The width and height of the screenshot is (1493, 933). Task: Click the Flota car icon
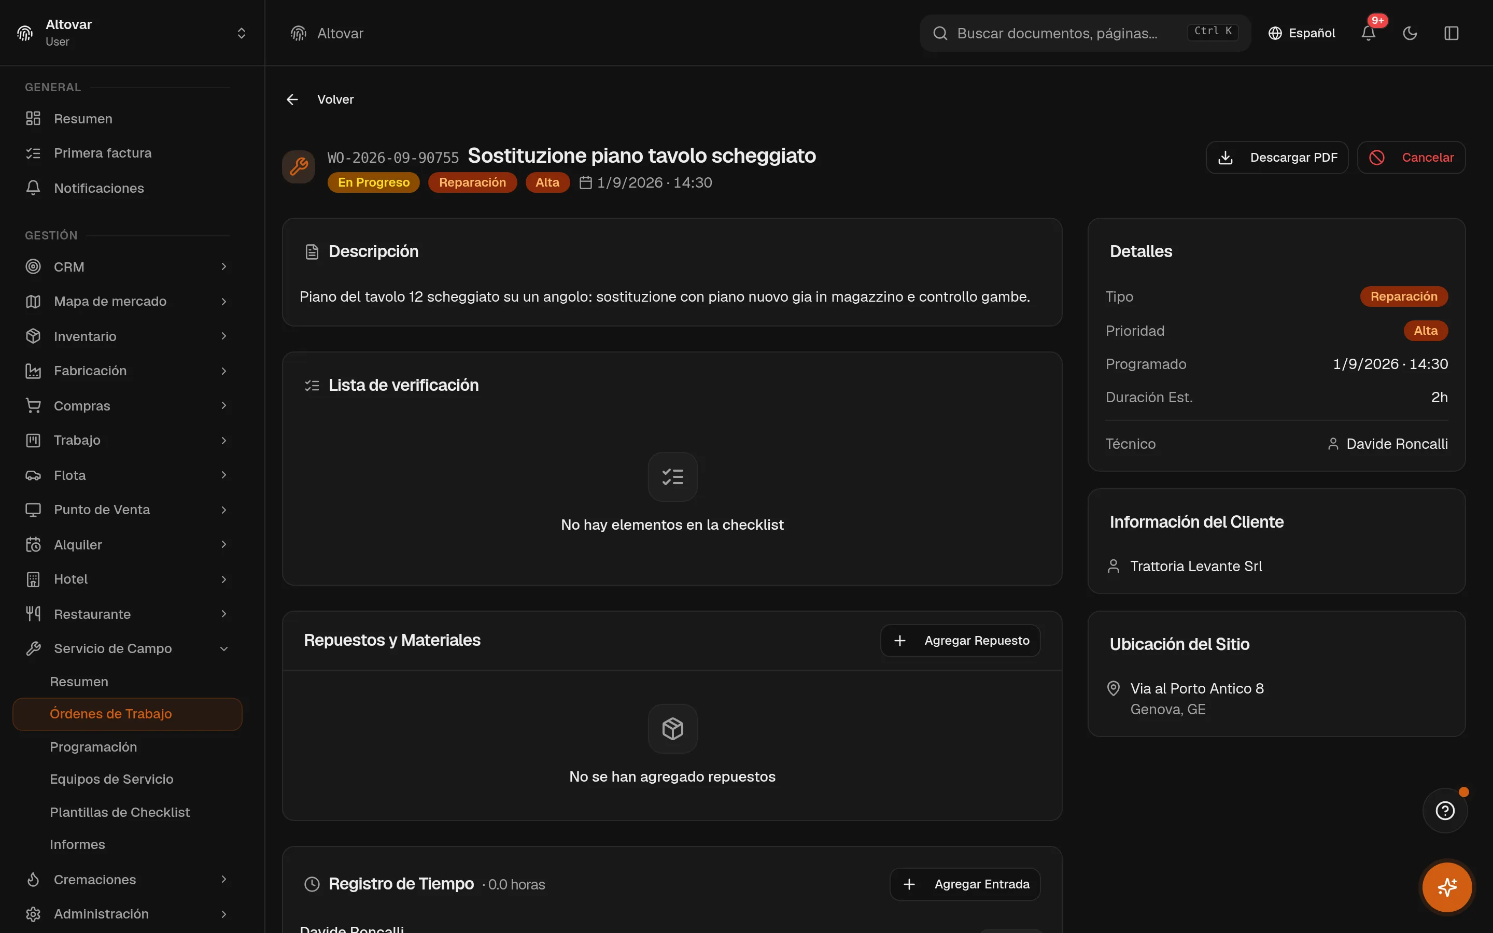point(33,475)
